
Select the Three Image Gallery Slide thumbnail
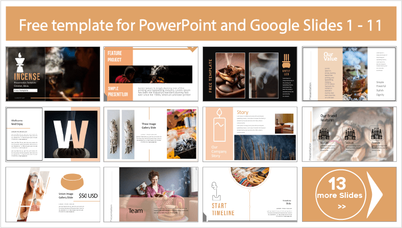(151, 134)
